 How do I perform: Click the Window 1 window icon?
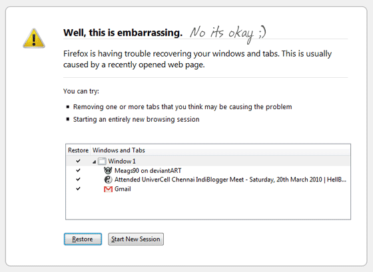pos(102,162)
